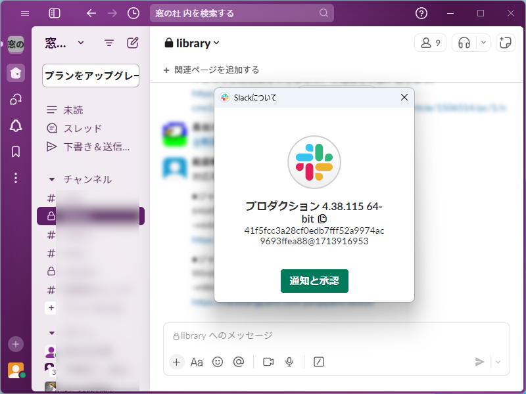Start a new message with the pencil icon
The width and height of the screenshot is (526, 394).
tap(132, 42)
